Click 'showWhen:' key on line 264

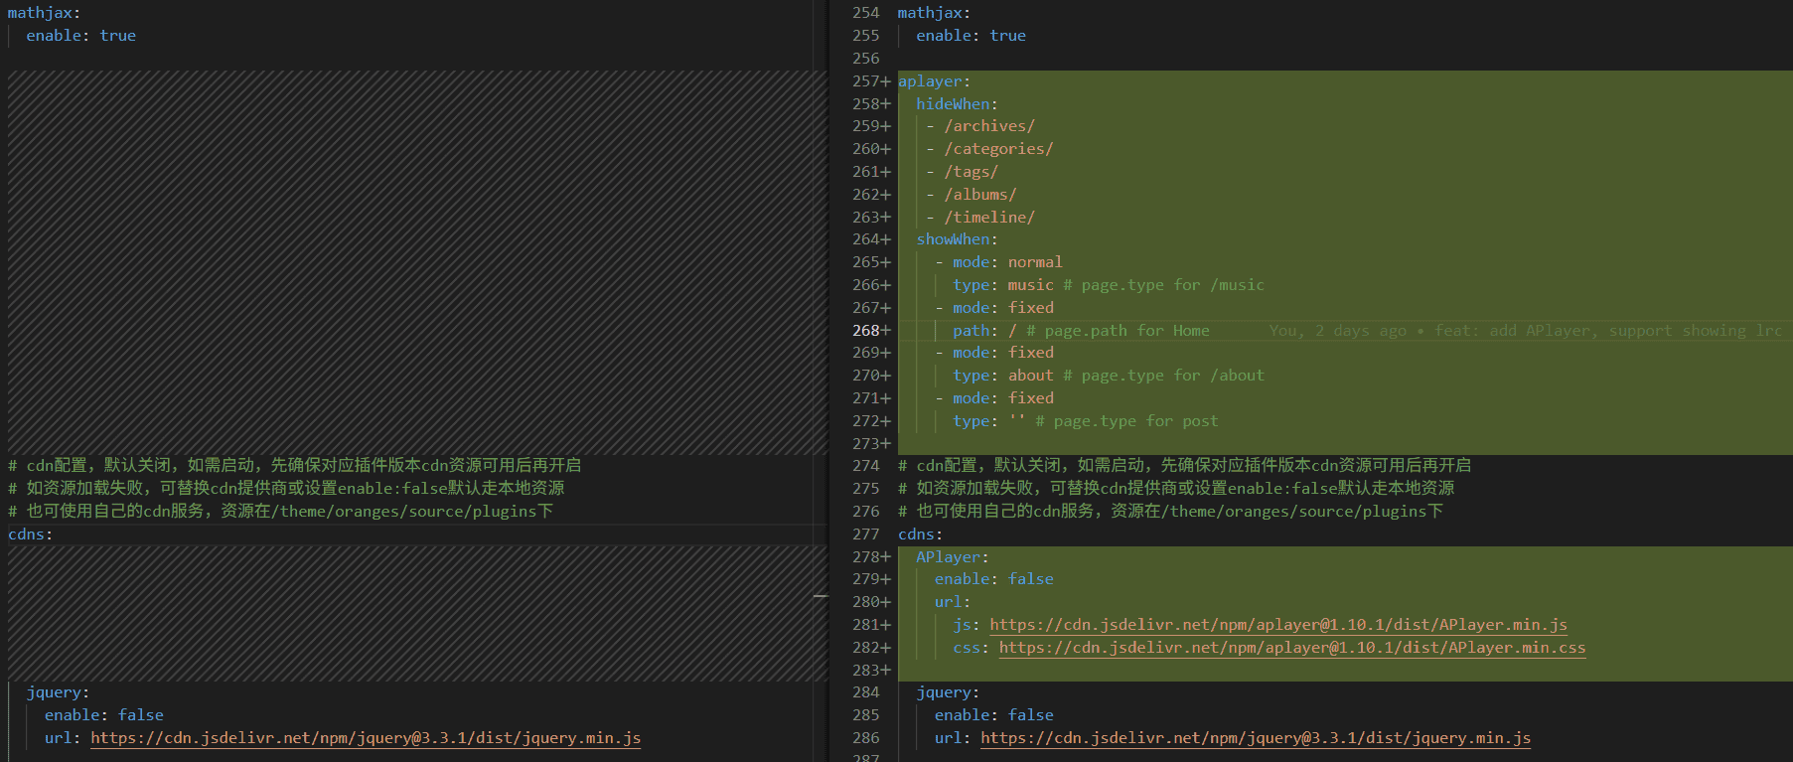[957, 239]
